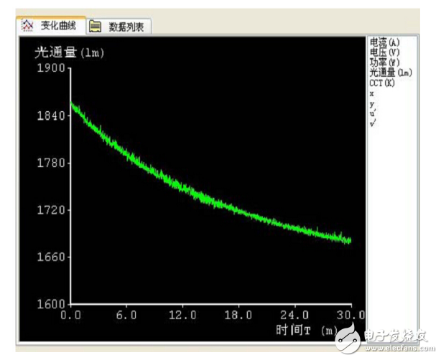Image resolution: width=441 pixels, height=360 pixels.
Task: Choose the y chromaticity parameter
Action: [x=371, y=104]
